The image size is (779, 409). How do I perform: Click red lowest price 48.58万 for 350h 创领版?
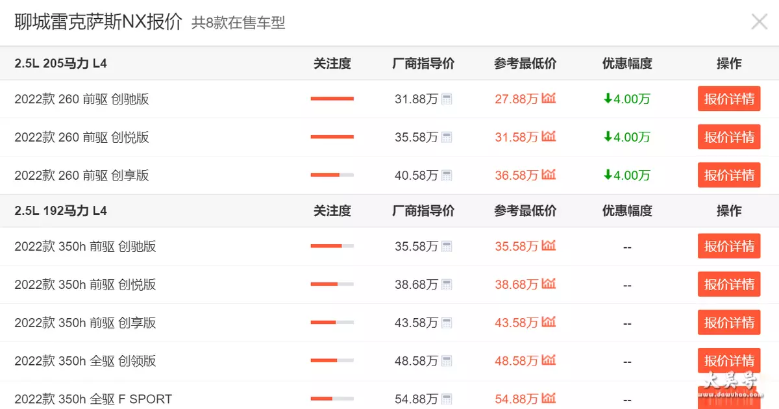[517, 362]
